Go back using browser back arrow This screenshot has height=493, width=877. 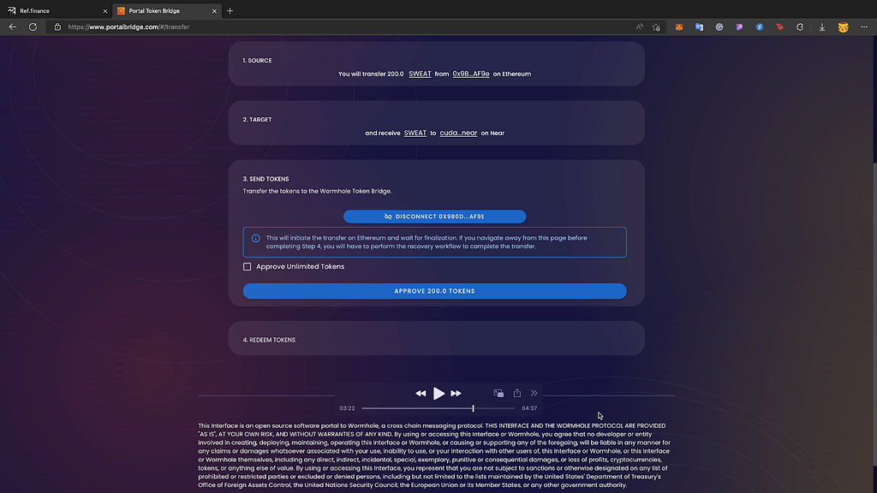tap(12, 27)
